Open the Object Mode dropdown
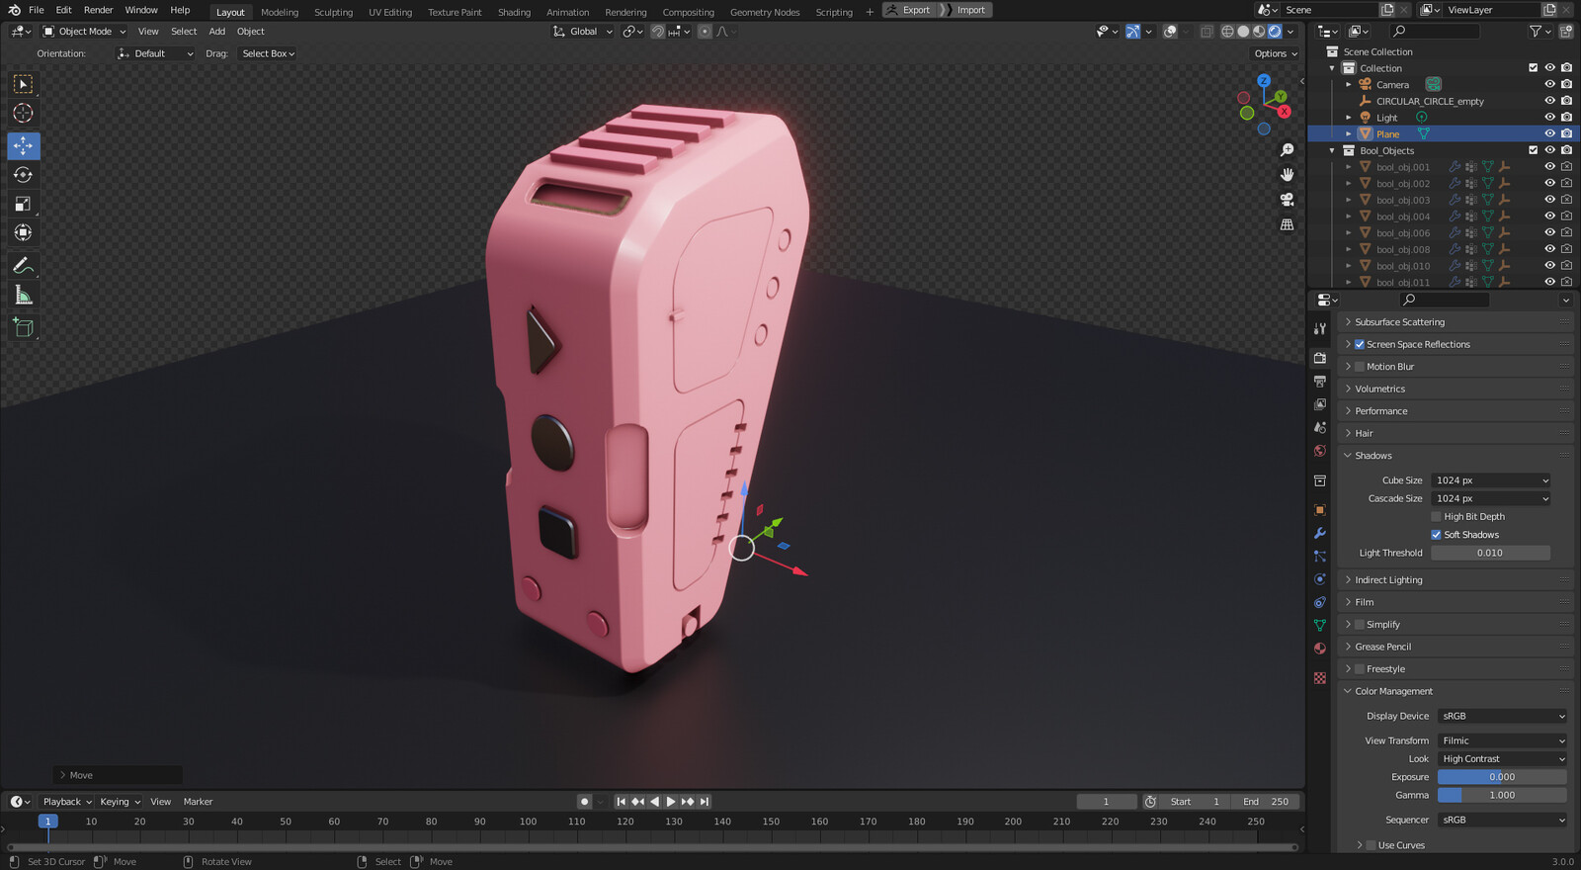The image size is (1581, 870). click(x=85, y=32)
